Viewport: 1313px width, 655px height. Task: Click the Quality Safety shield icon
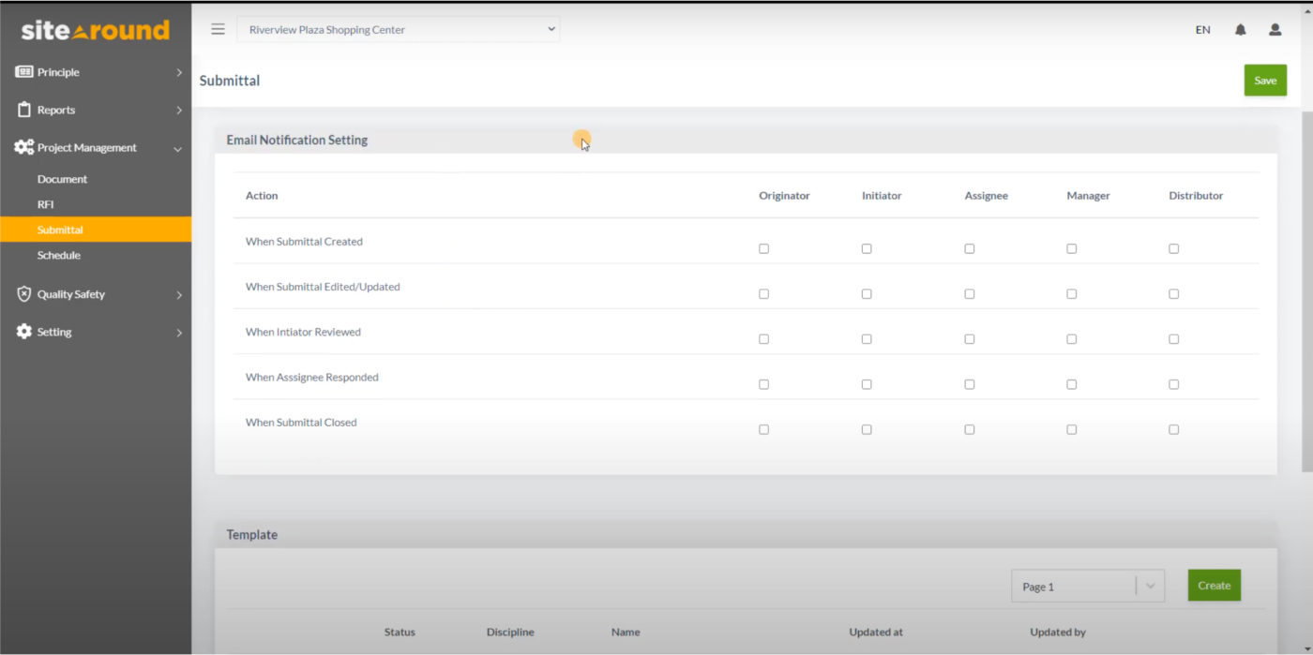(23, 293)
